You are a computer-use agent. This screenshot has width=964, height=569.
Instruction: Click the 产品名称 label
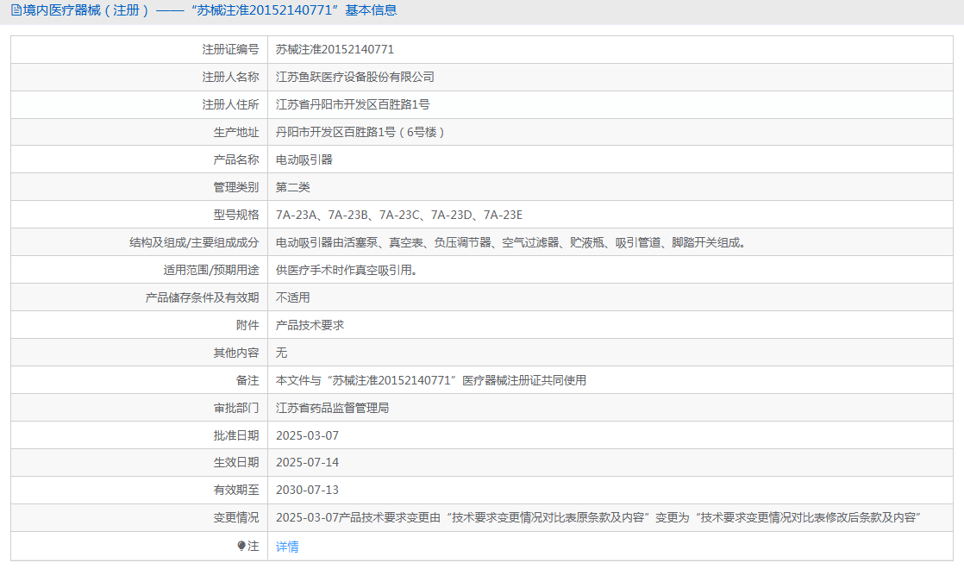pos(236,159)
